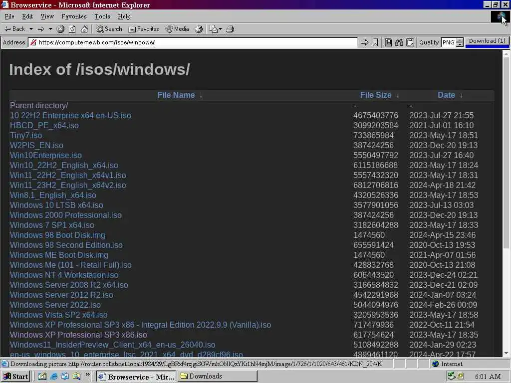Open Windows NT 4 Workstation.iso link

click(64, 275)
